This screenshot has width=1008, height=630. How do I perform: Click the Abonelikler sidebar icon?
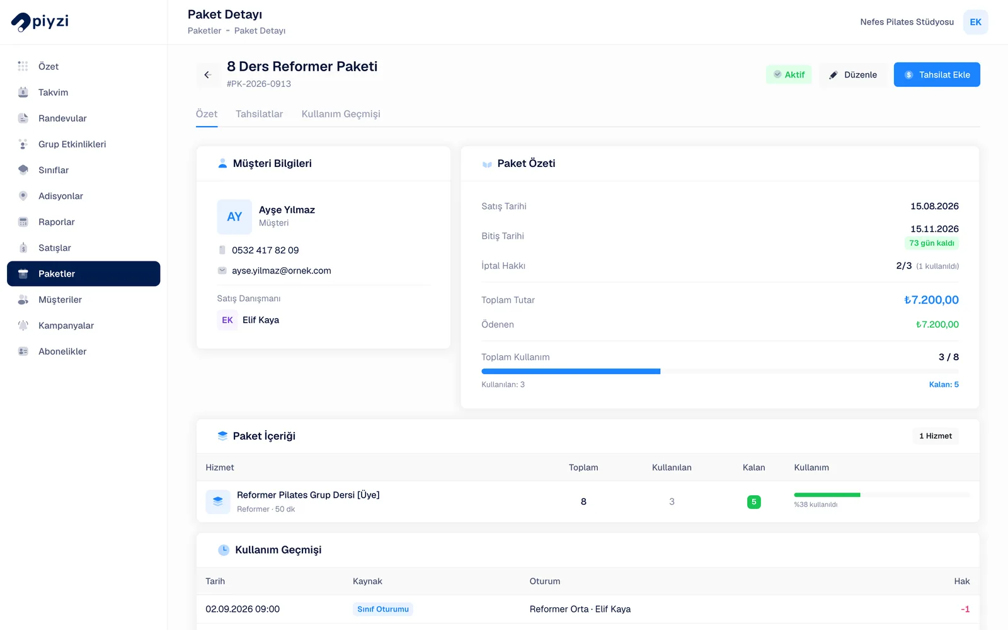click(23, 352)
